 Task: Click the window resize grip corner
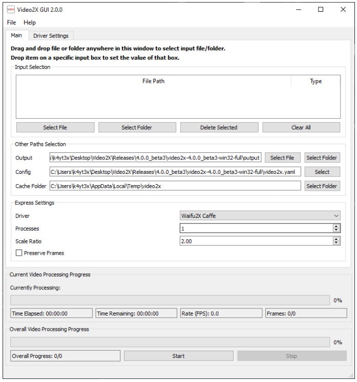point(351,375)
